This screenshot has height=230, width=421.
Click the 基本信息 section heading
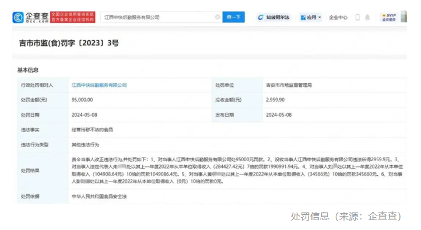[x=28, y=70]
